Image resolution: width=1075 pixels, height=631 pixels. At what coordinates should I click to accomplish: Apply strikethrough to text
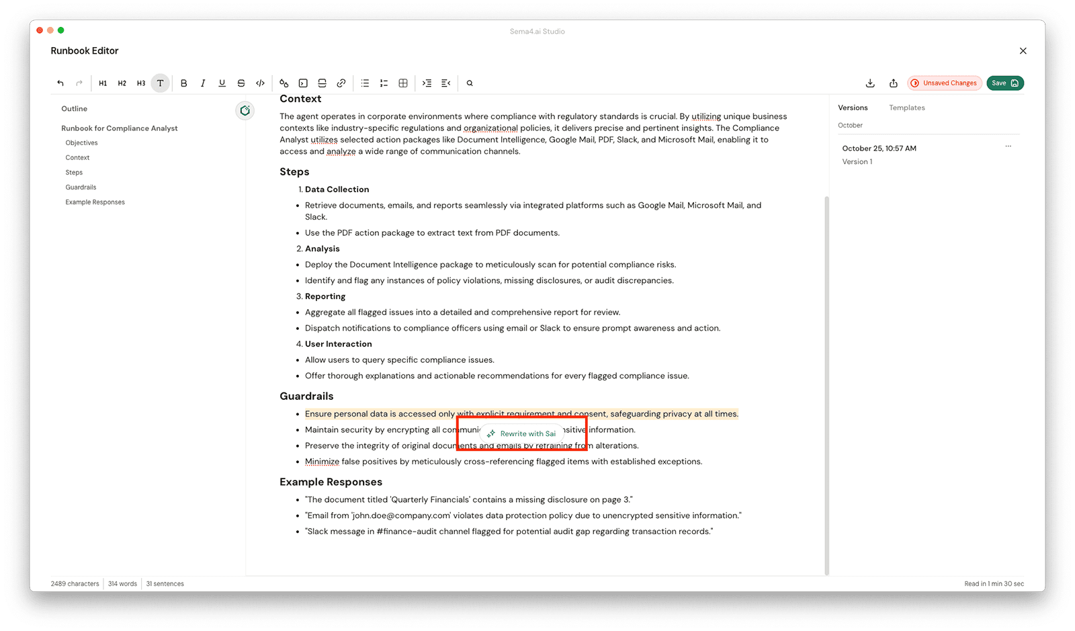pos(241,83)
